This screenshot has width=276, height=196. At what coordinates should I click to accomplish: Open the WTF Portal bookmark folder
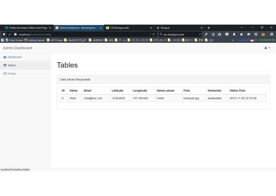[x=54, y=40]
